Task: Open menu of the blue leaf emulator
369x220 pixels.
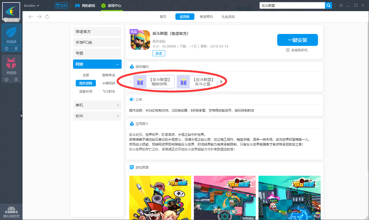Action: tap(16, 49)
